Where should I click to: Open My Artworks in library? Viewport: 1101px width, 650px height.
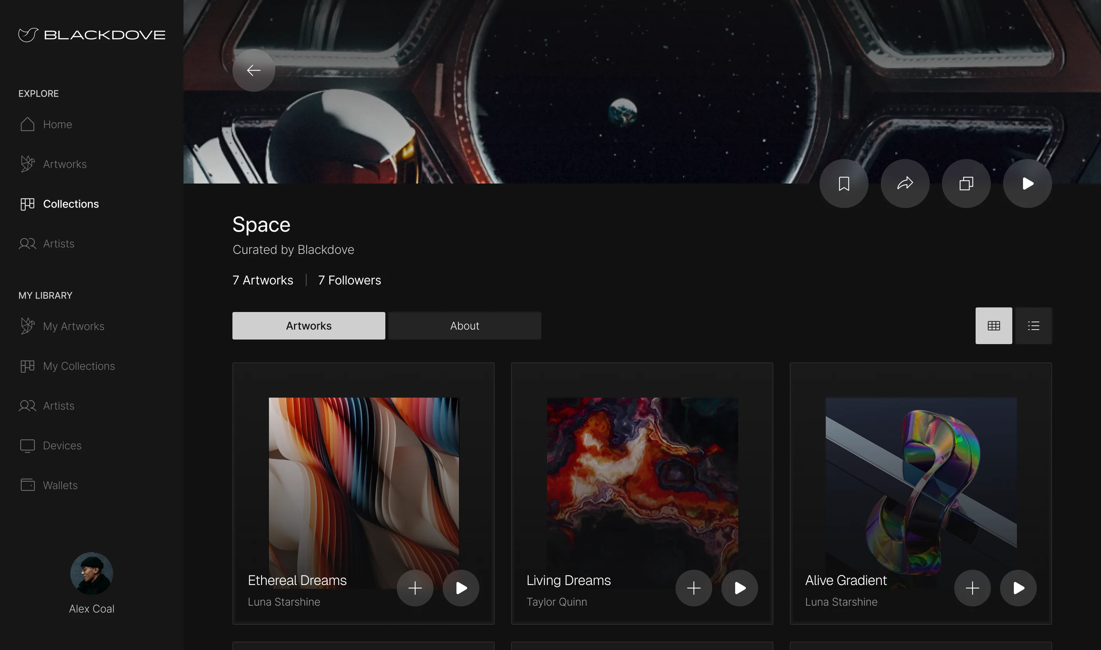[62, 326]
